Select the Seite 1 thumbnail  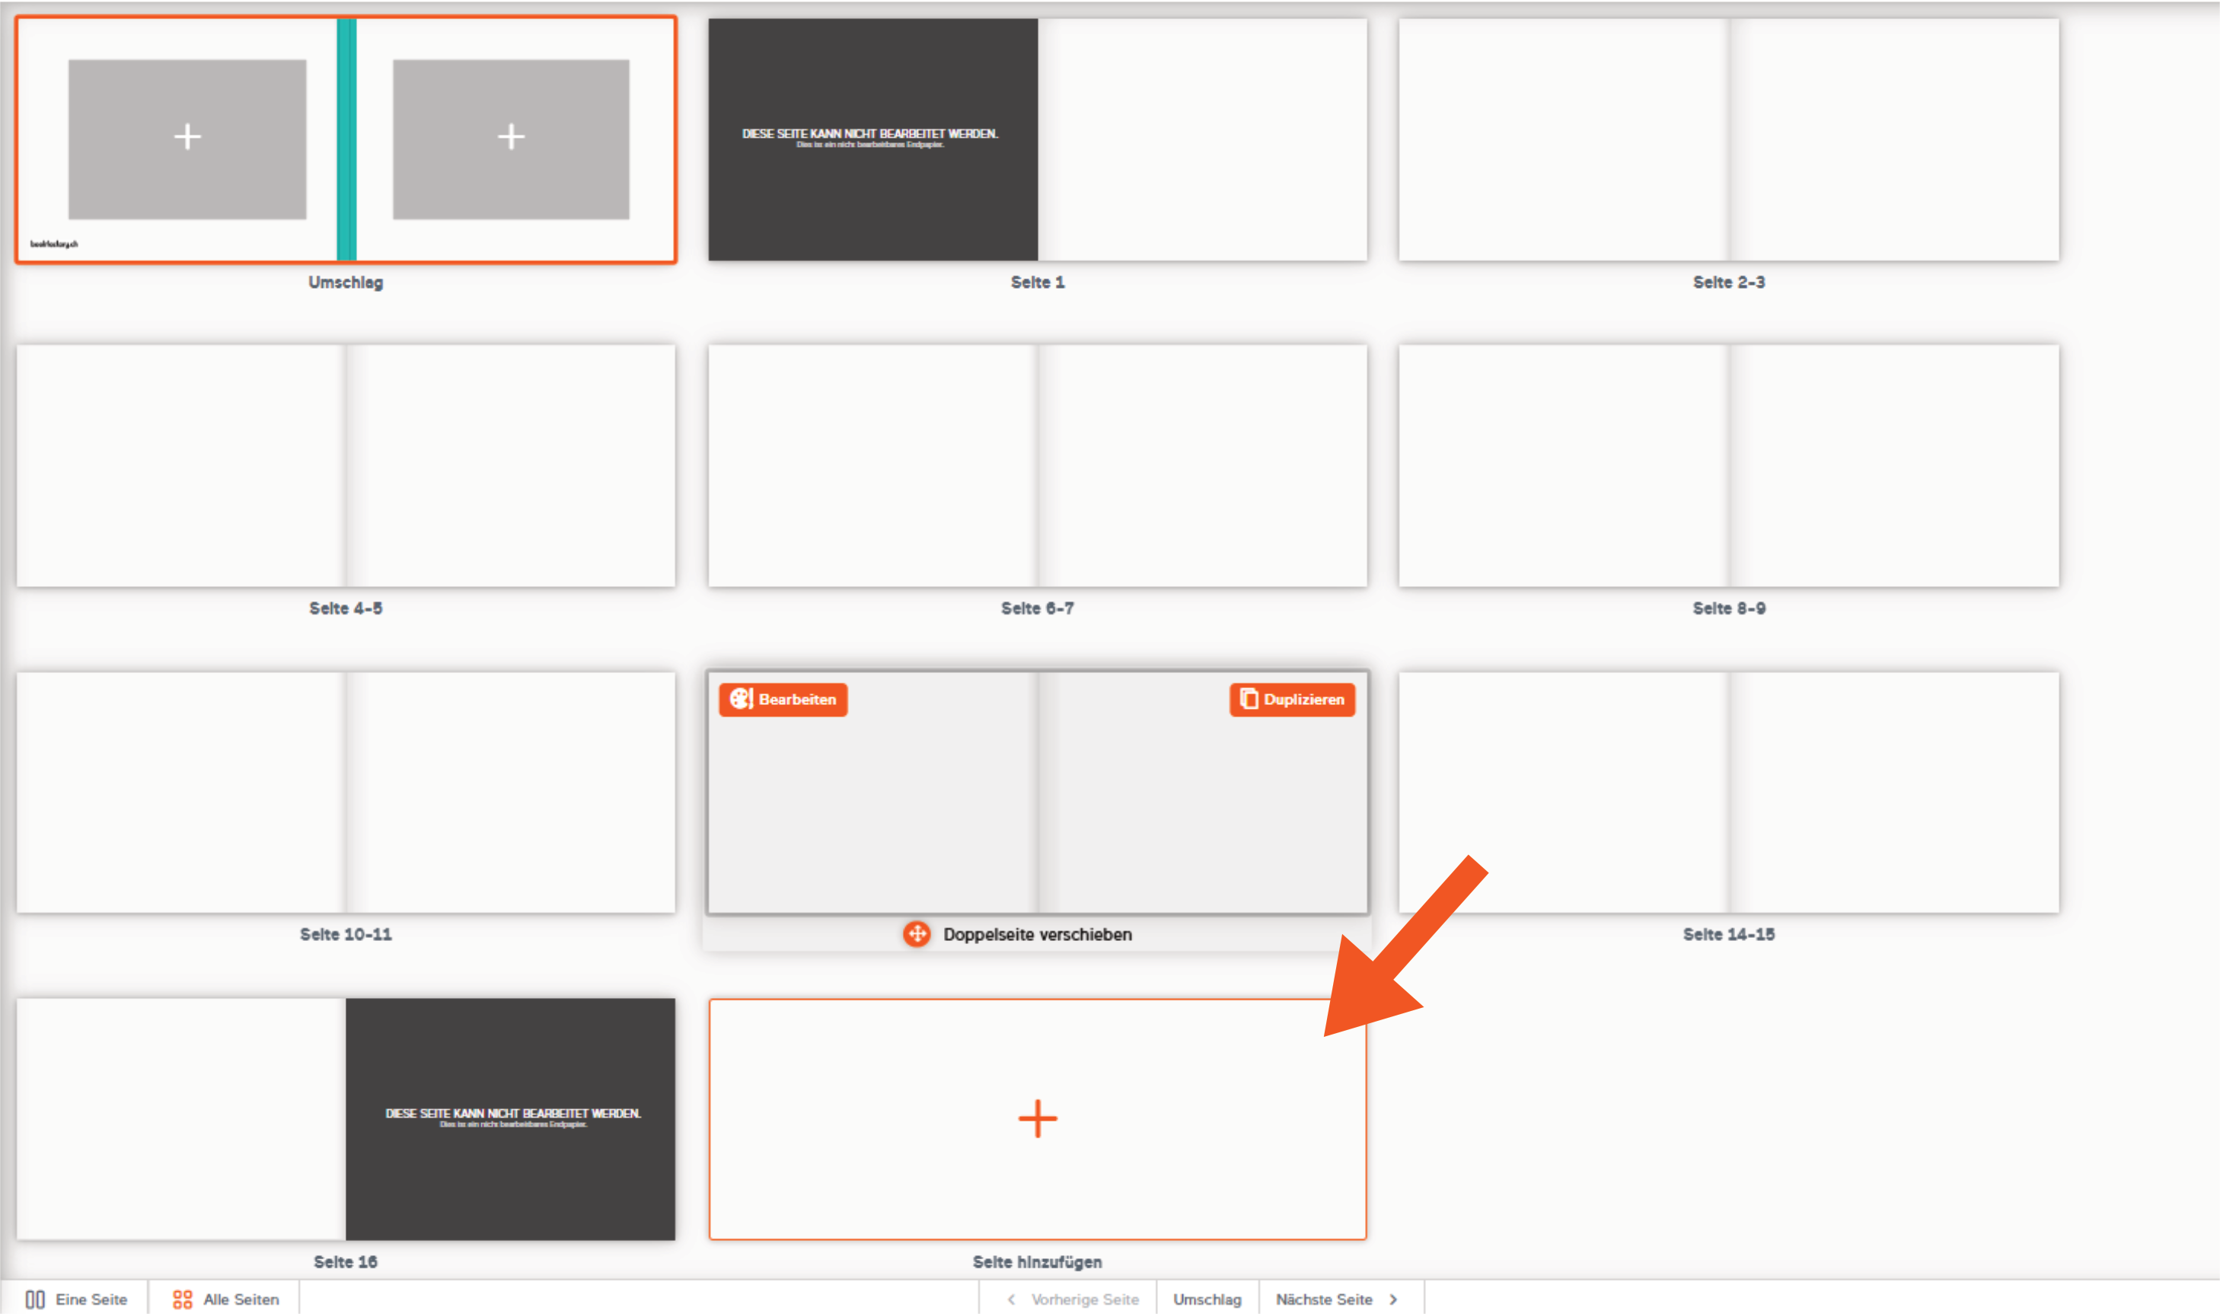pos(1037,140)
